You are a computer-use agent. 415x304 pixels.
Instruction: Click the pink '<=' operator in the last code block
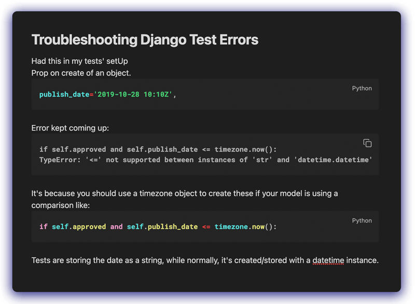coord(206,227)
